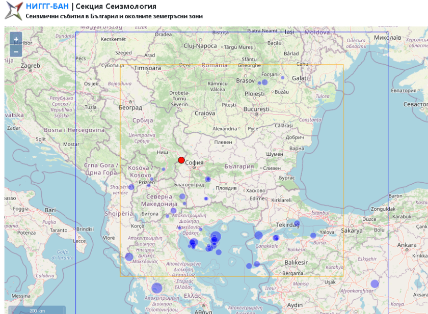Image resolution: width=428 pixels, height=314 pixels.
Task: Click the blue marker north of Пловдив
Action: [208, 179]
